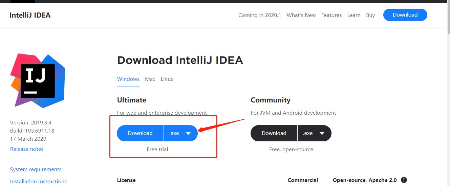Click the Version: 2019.3.4 text
The image size is (450, 186).
coord(31,123)
